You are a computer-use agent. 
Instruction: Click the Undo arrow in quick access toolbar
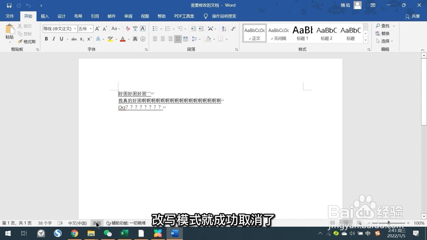pos(28,5)
